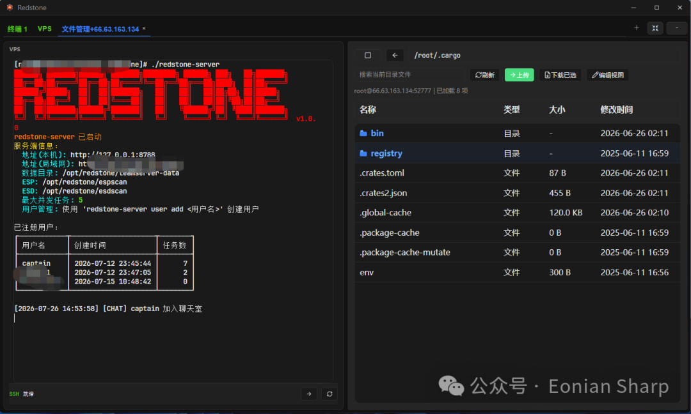691x414 pixels.
Task: Select the 文件管理+66.63.163.134 tab
Action: (100, 29)
